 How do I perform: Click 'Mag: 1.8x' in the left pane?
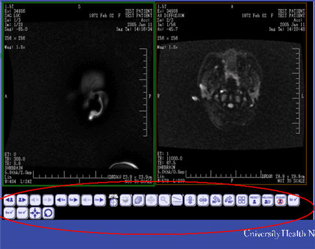click(15, 47)
